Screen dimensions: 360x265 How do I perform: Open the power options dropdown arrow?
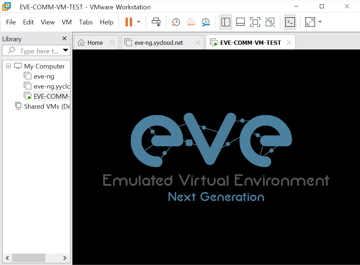pyautogui.click(x=138, y=22)
